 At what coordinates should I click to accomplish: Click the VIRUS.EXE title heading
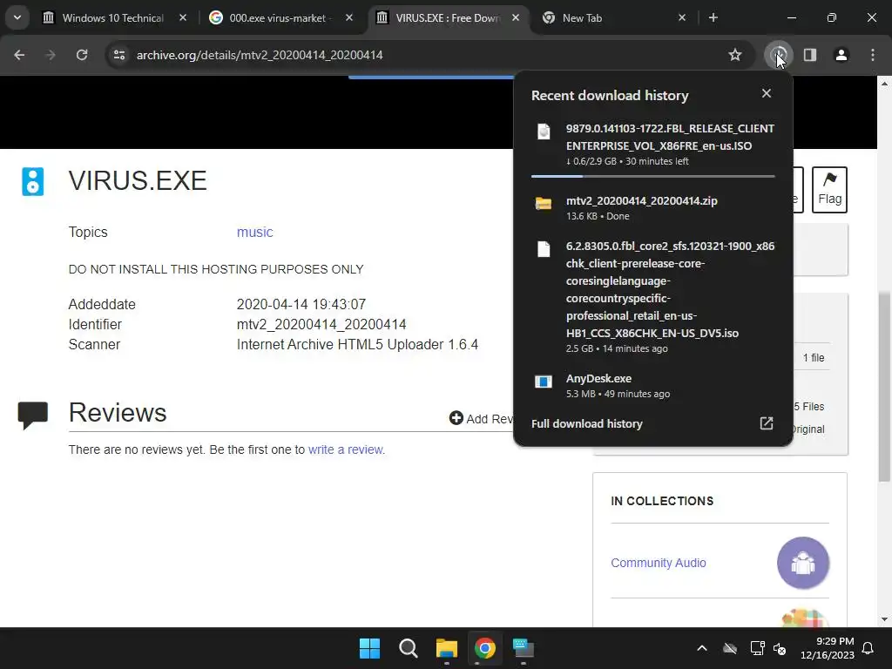138,180
